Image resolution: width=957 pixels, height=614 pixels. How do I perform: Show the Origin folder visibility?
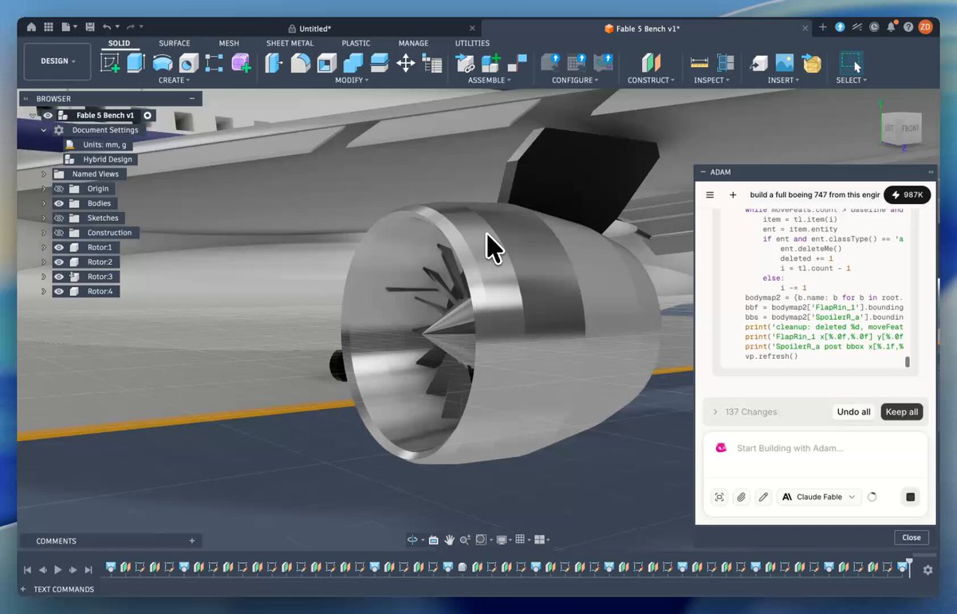click(x=59, y=189)
